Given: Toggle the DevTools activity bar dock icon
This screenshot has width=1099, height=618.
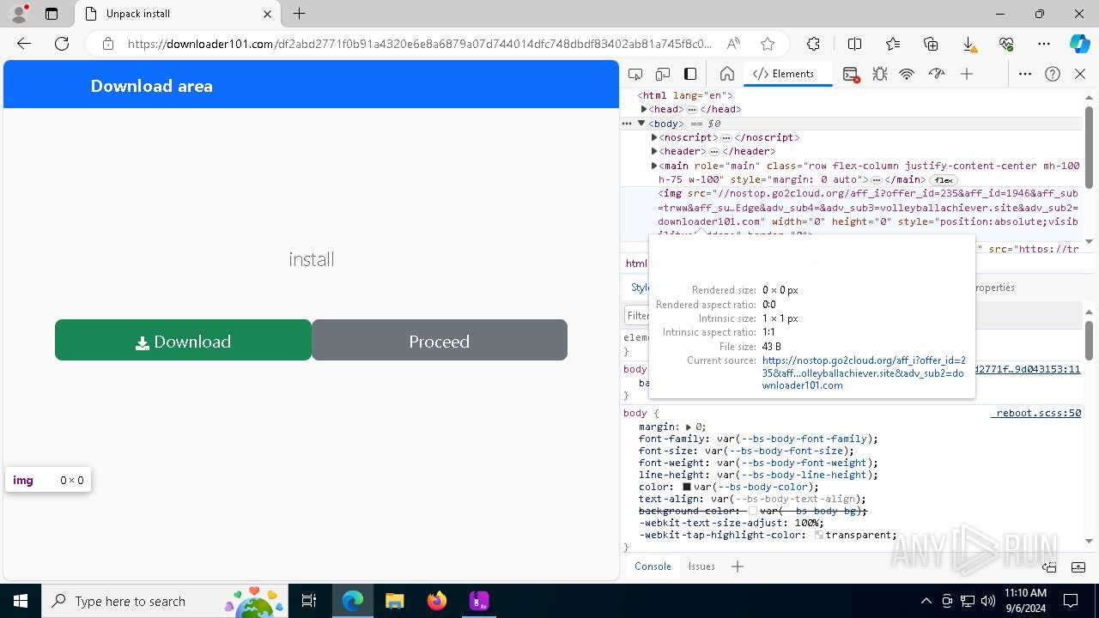Looking at the screenshot, I should (690, 74).
